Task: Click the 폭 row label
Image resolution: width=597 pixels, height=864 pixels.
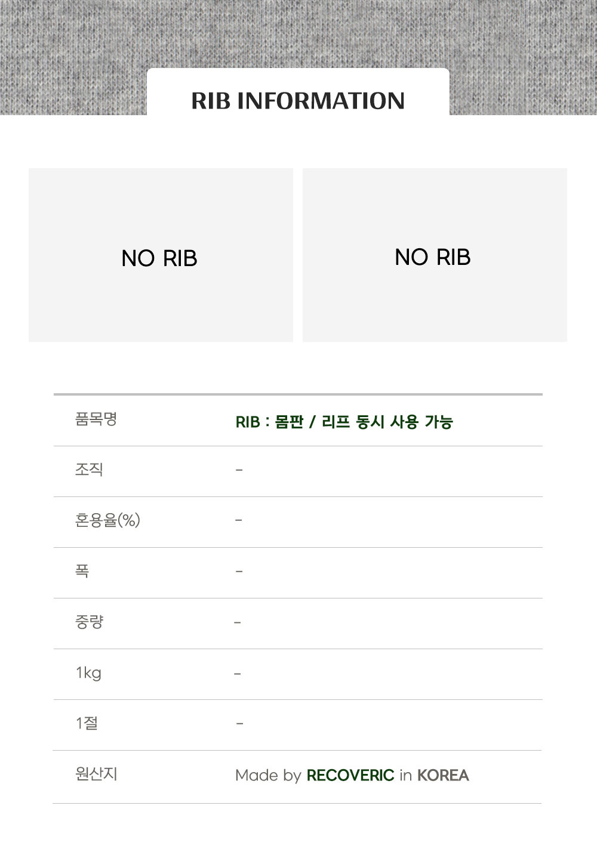Action: click(x=82, y=572)
